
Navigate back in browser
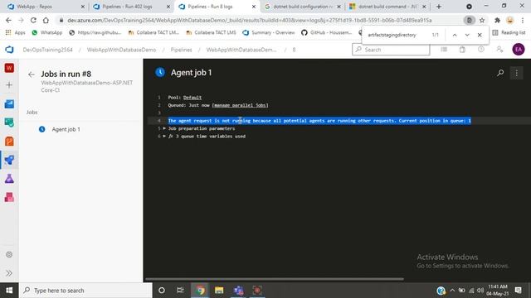click(x=8, y=20)
